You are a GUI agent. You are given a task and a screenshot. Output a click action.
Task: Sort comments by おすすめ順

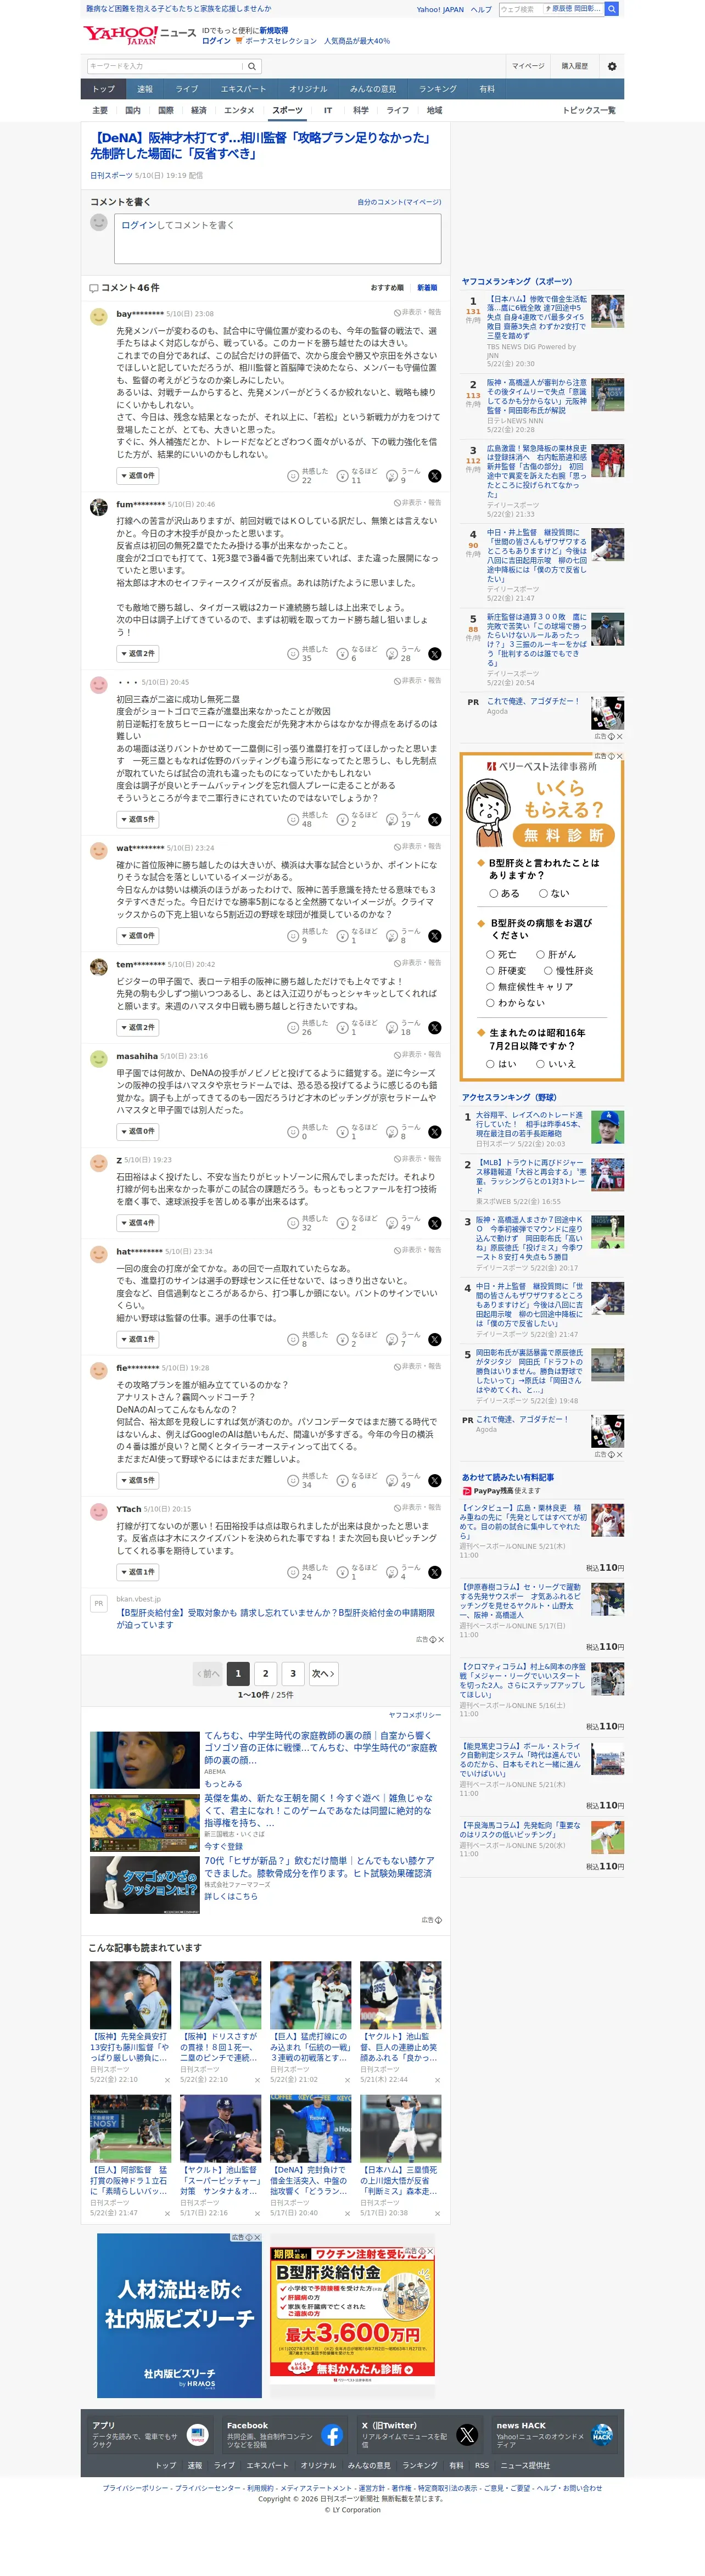click(387, 288)
